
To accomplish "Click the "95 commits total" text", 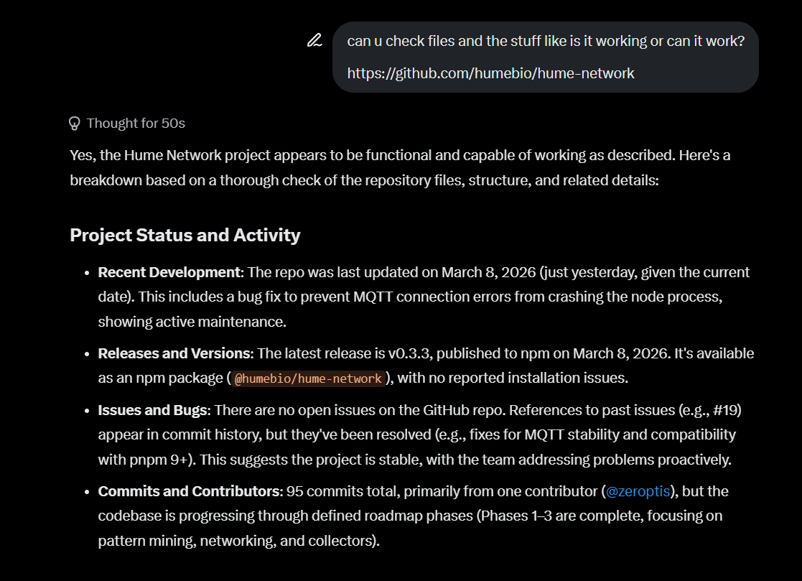I will click(343, 491).
